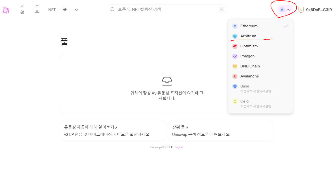
Task: Click 'Uniswap 분석 정보를 살펴보세요' text
Action: point(201,134)
